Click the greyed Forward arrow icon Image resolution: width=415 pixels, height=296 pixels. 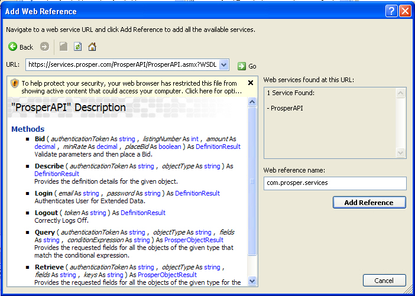pyautogui.click(x=44, y=47)
